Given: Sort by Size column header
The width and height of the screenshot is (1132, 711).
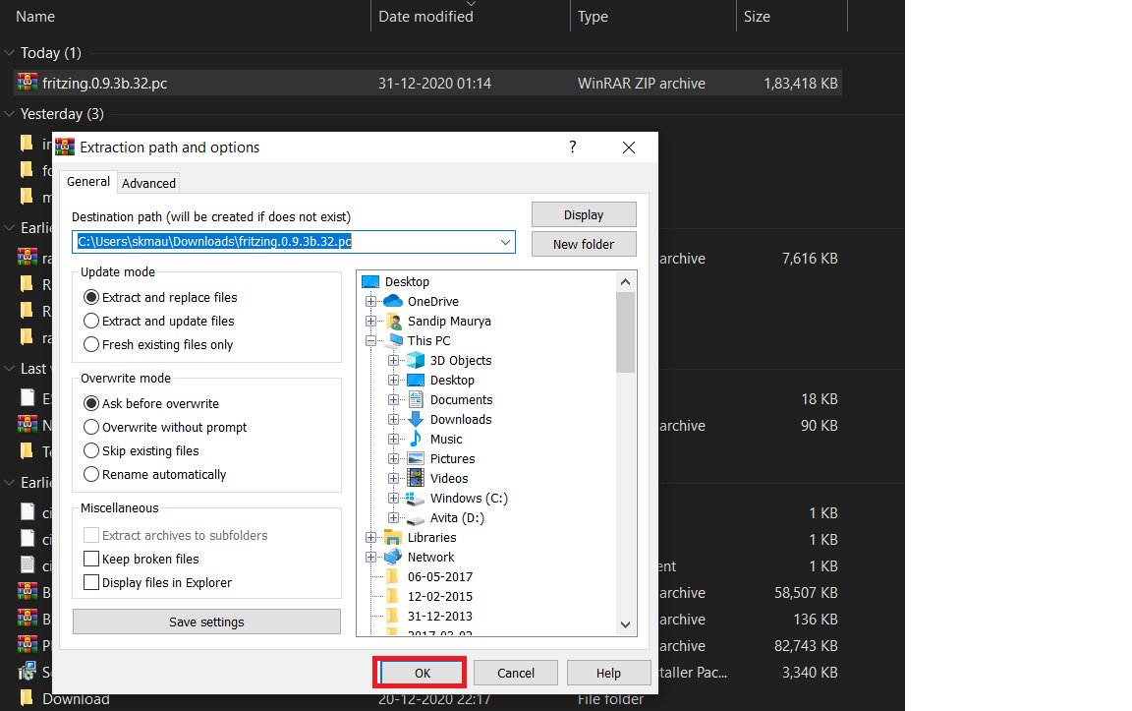Looking at the screenshot, I should tap(757, 16).
